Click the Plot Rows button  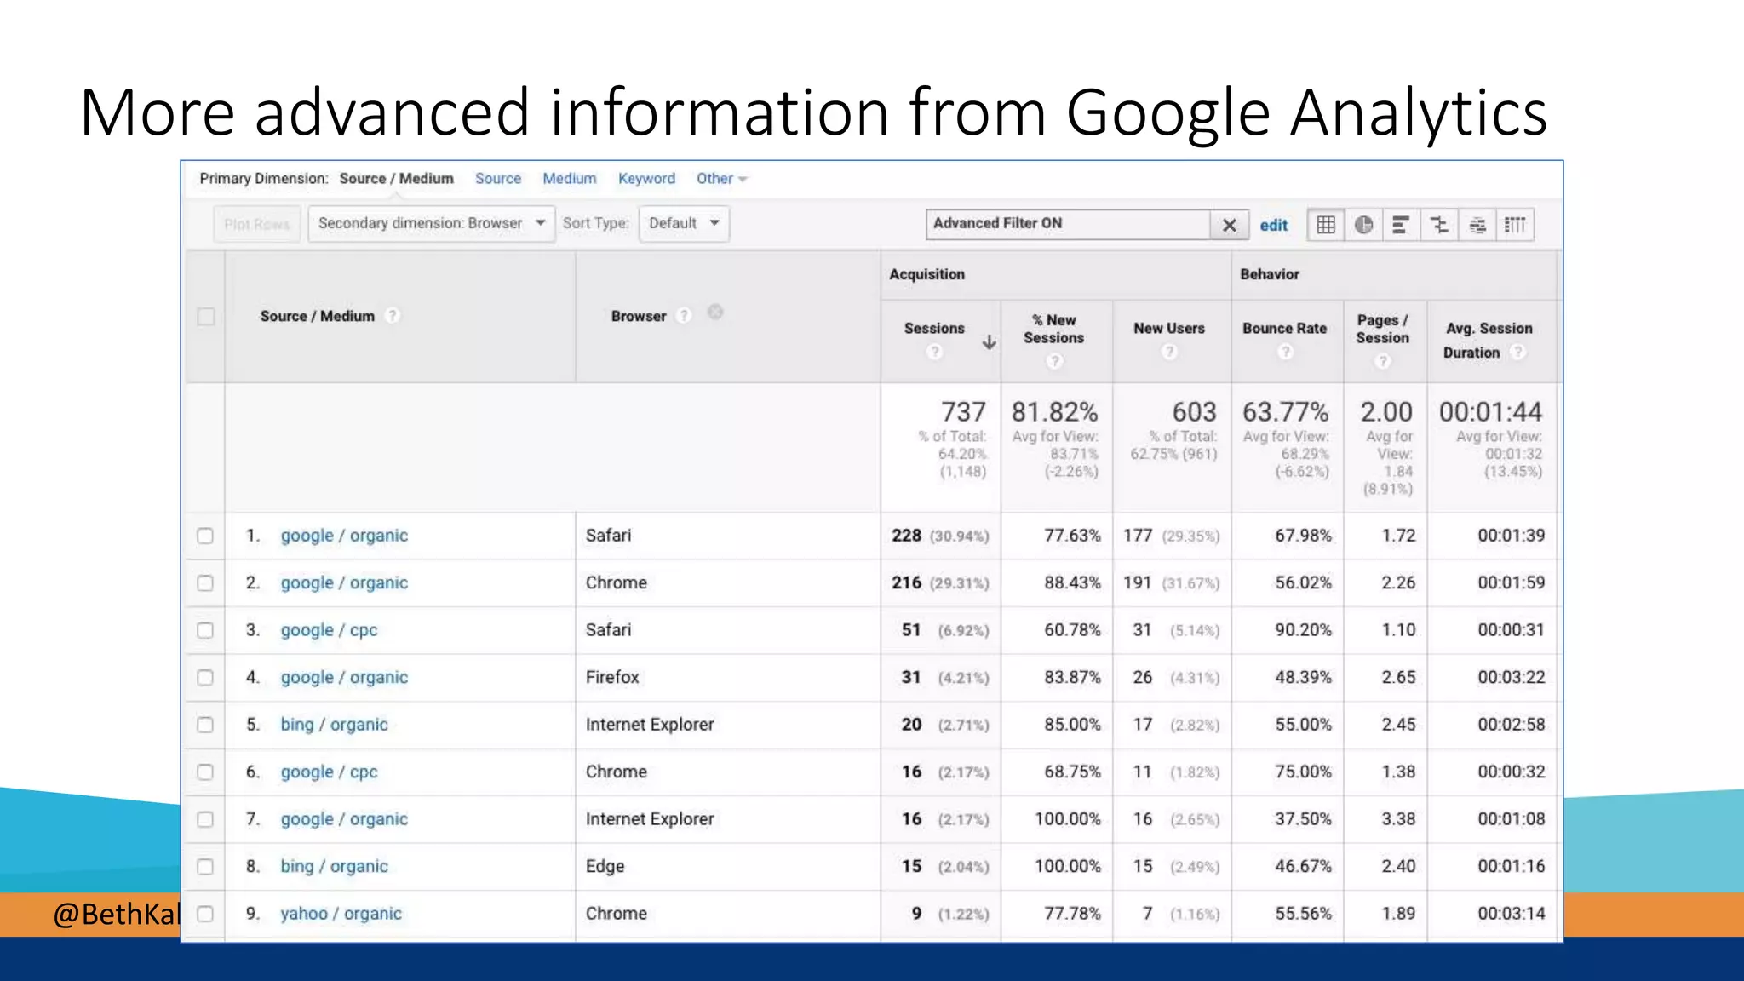coord(257,224)
